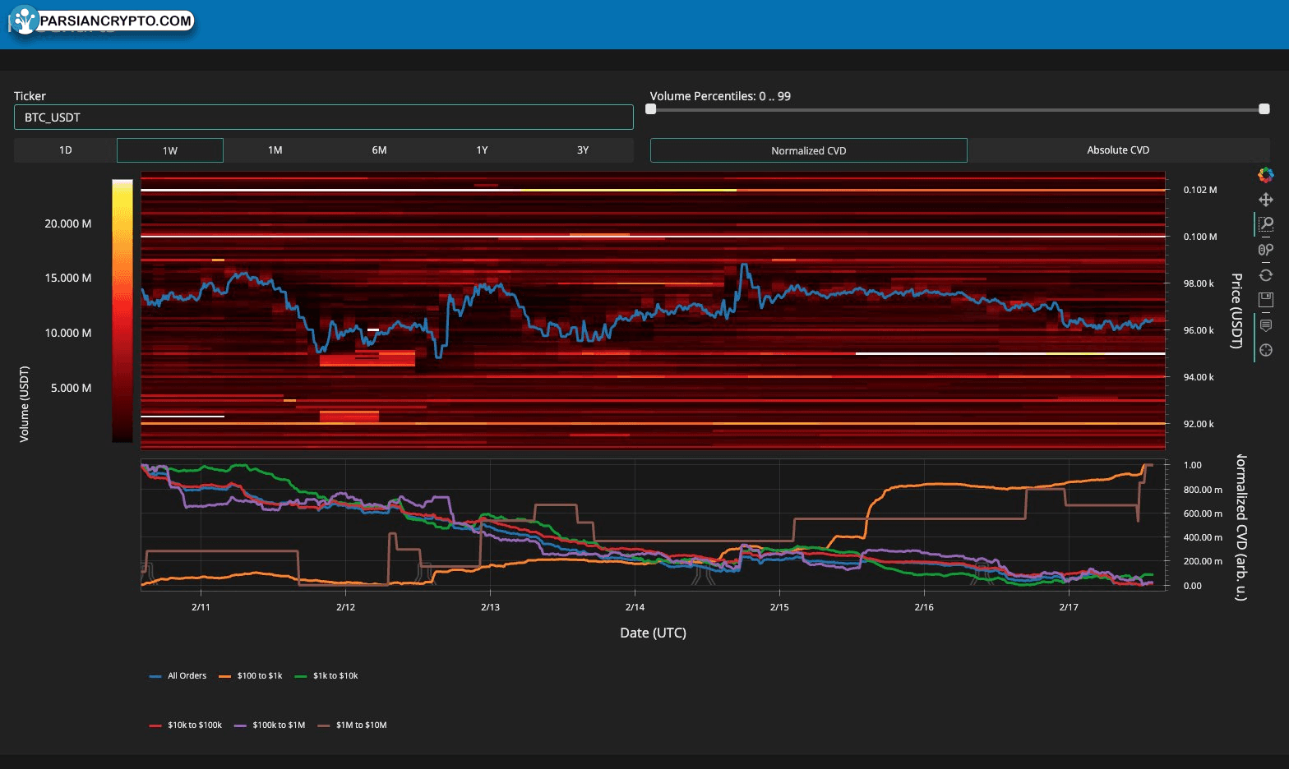
Task: Click the 2/16 date tick label
Action: 924,607
